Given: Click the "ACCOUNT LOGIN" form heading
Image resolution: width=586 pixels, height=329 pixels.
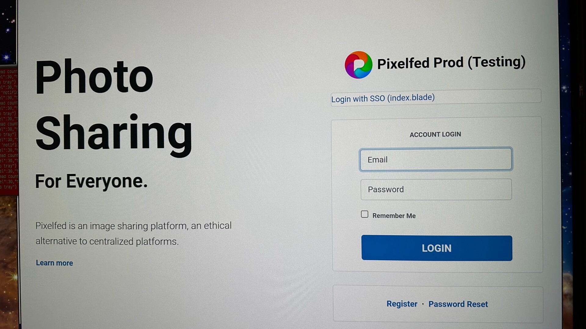Looking at the screenshot, I should point(435,134).
